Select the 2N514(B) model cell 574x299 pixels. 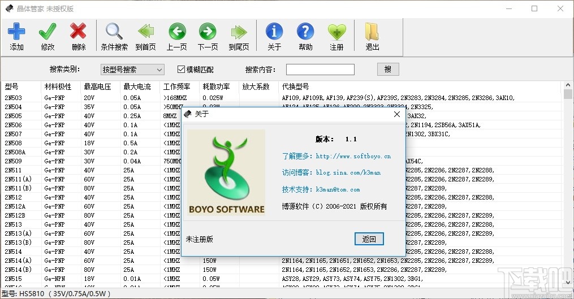(18, 270)
